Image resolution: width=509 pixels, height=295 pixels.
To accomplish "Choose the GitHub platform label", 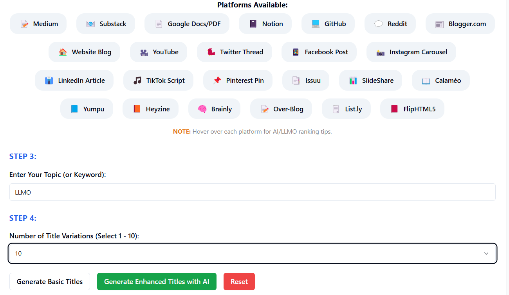I will 335,24.
